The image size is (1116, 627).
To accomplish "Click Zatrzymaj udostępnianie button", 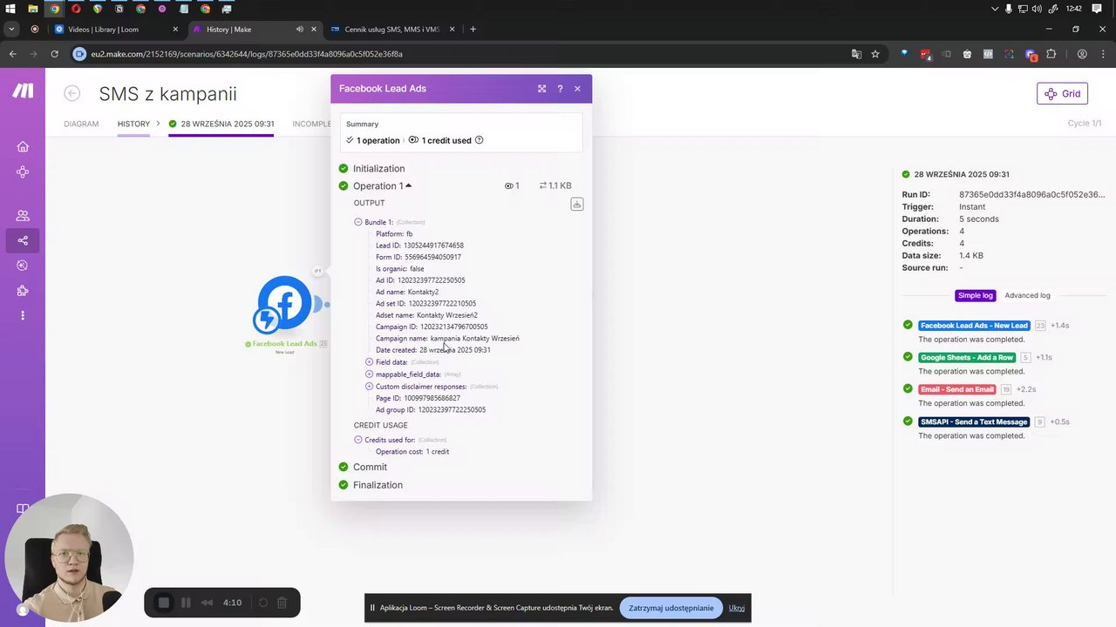I will point(671,608).
